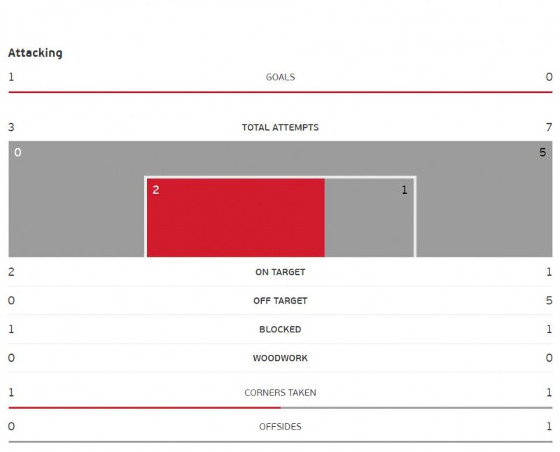Click the off-target number 0 at graphic's top-left
The image size is (560, 452).
[17, 152]
